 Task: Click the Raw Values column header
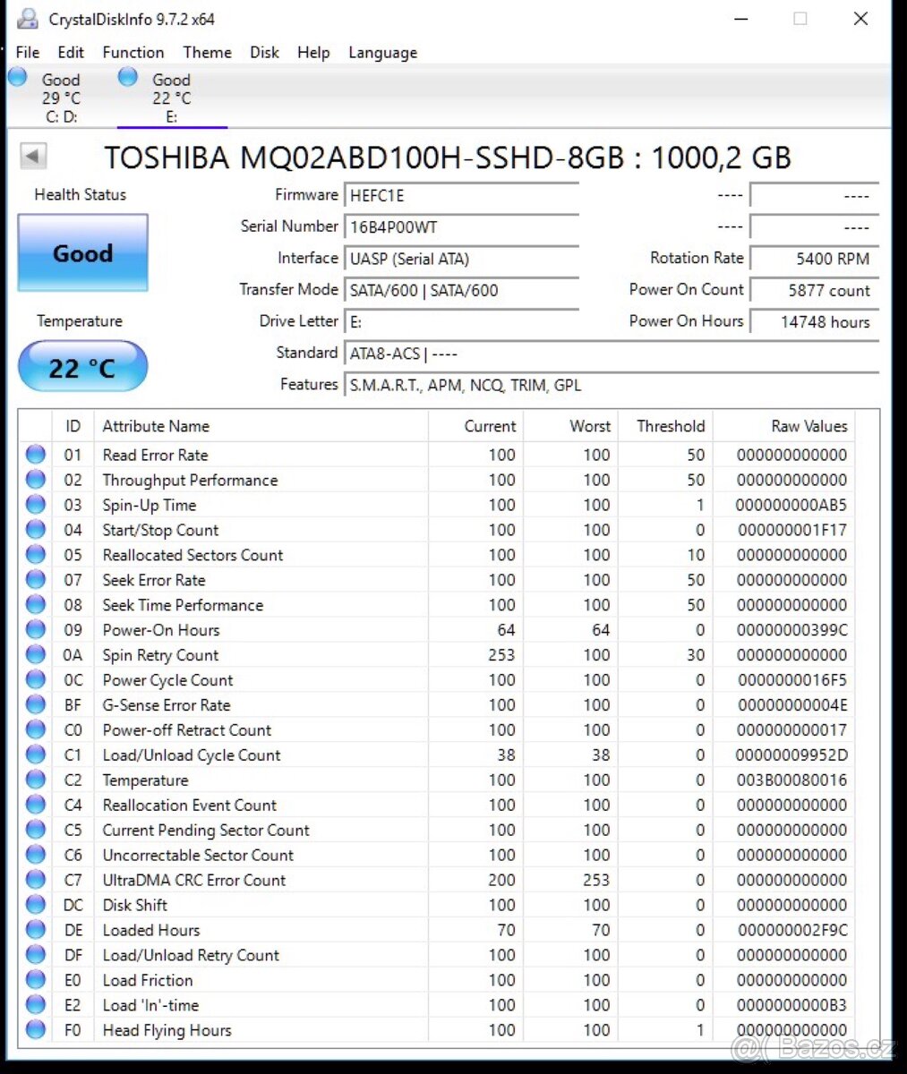783,426
